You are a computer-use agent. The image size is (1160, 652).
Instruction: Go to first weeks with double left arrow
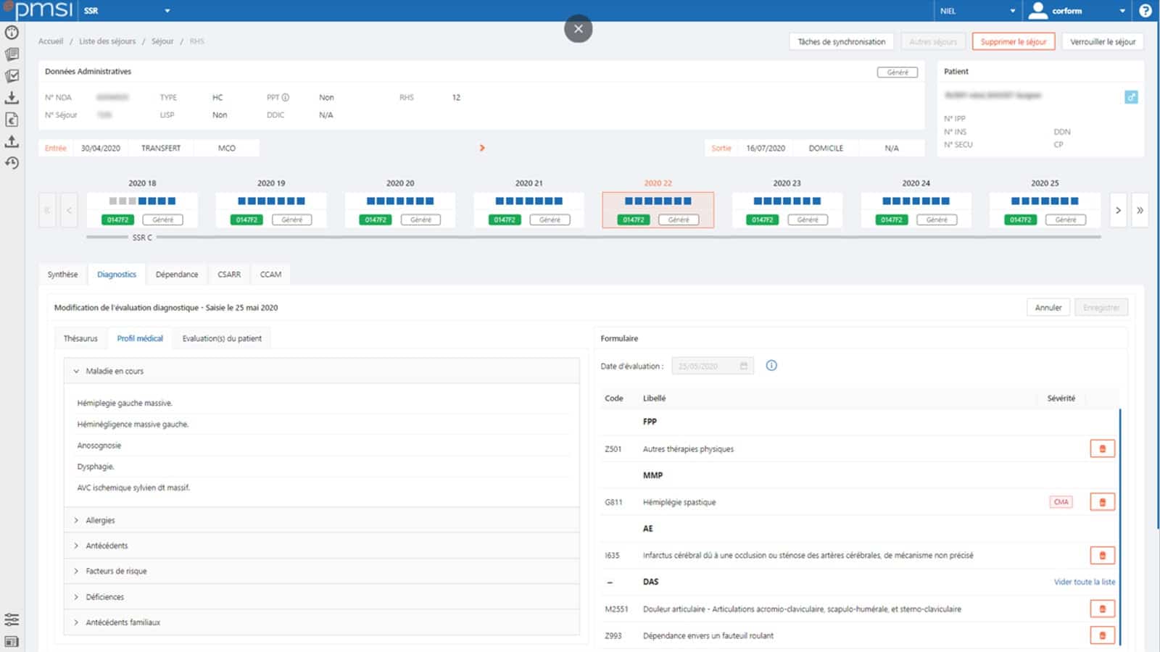[47, 210]
